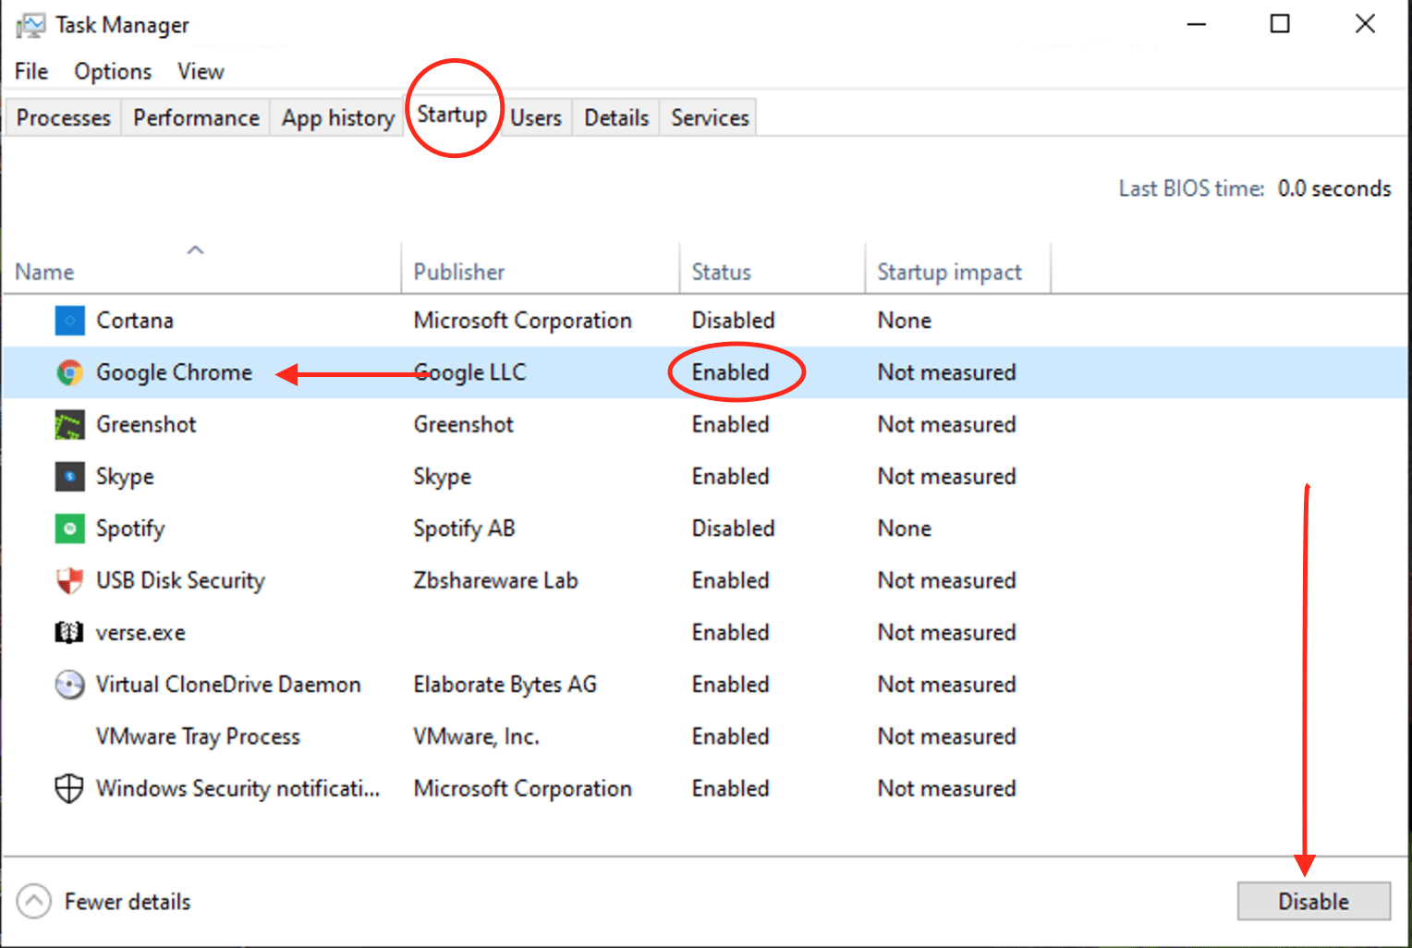
Task: Switch to the Services tab
Action: [710, 118]
